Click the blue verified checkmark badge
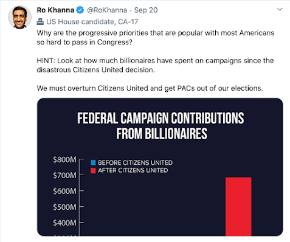The height and width of the screenshot is (242, 290). click(80, 10)
